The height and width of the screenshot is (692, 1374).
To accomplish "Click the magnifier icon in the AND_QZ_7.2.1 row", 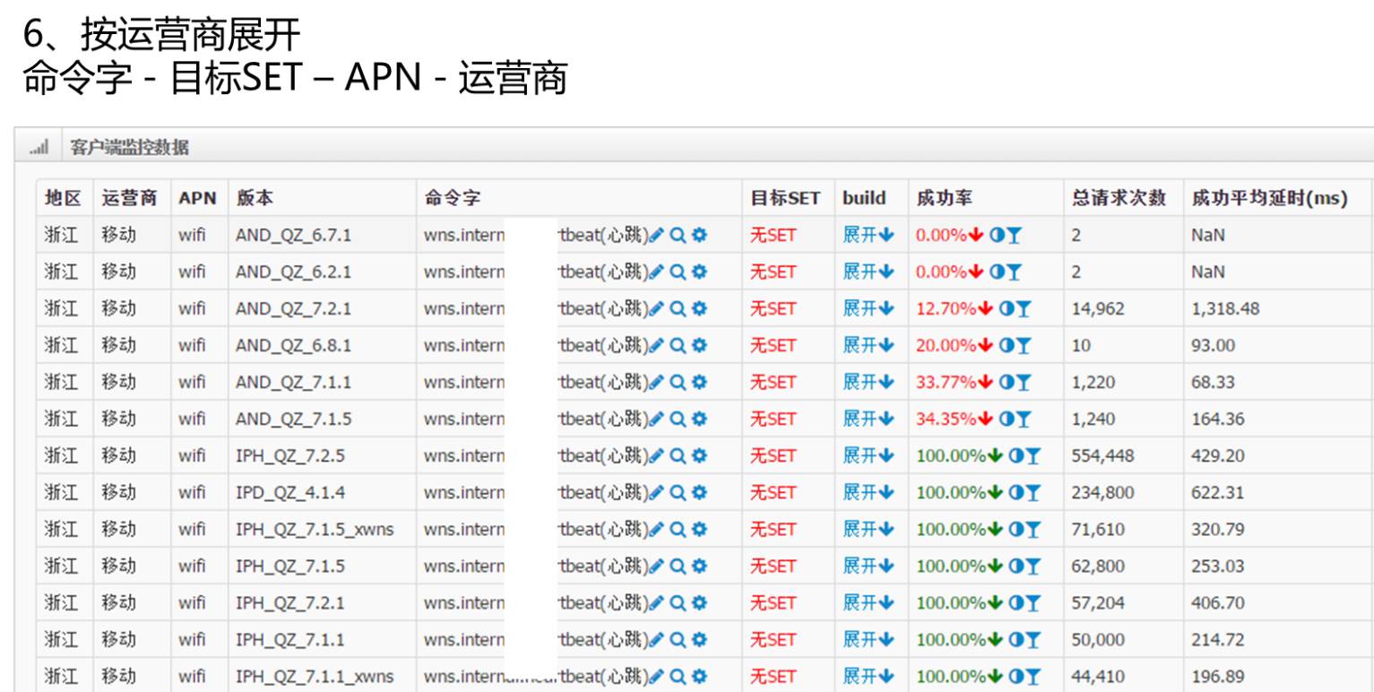I will coord(678,308).
